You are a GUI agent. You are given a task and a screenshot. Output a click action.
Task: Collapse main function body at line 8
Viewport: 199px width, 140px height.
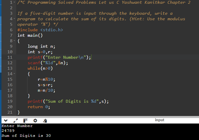click(x=14, y=40)
